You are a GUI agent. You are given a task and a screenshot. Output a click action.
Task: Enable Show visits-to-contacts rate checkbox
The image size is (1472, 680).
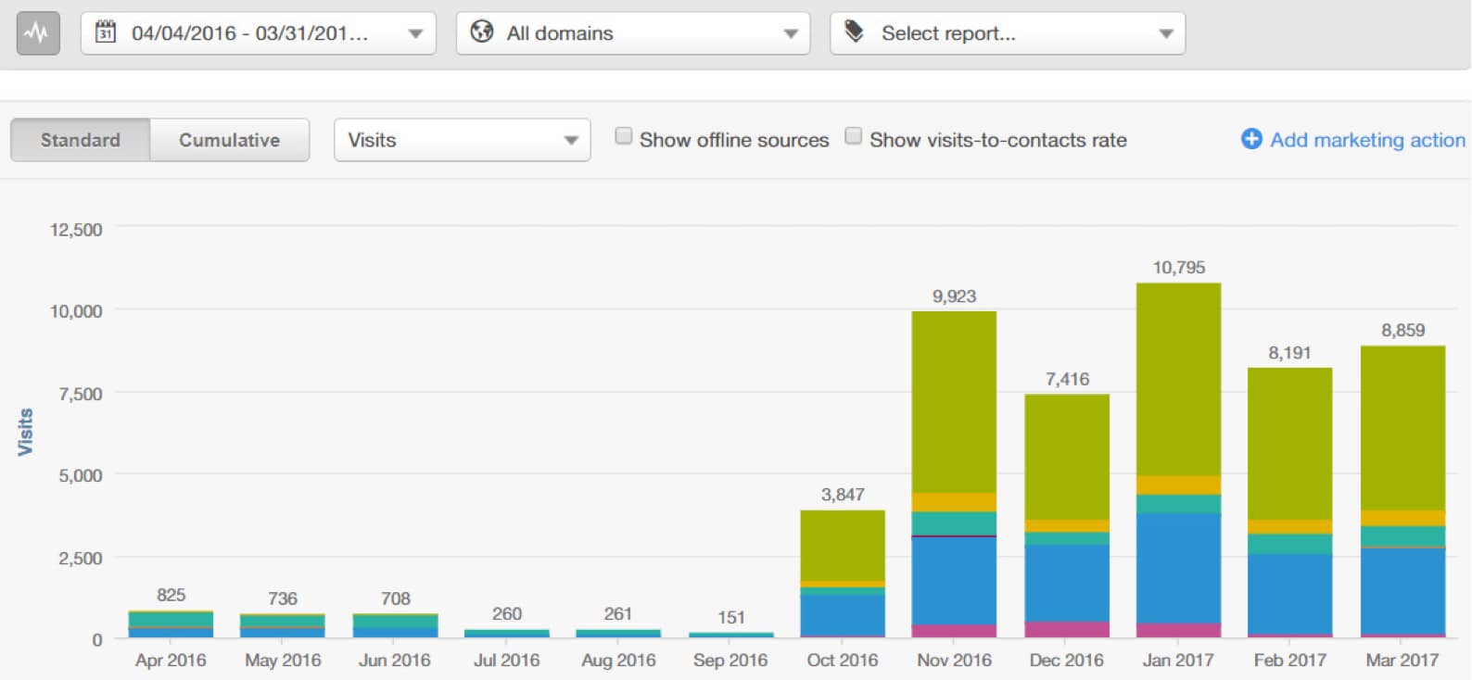tap(854, 136)
